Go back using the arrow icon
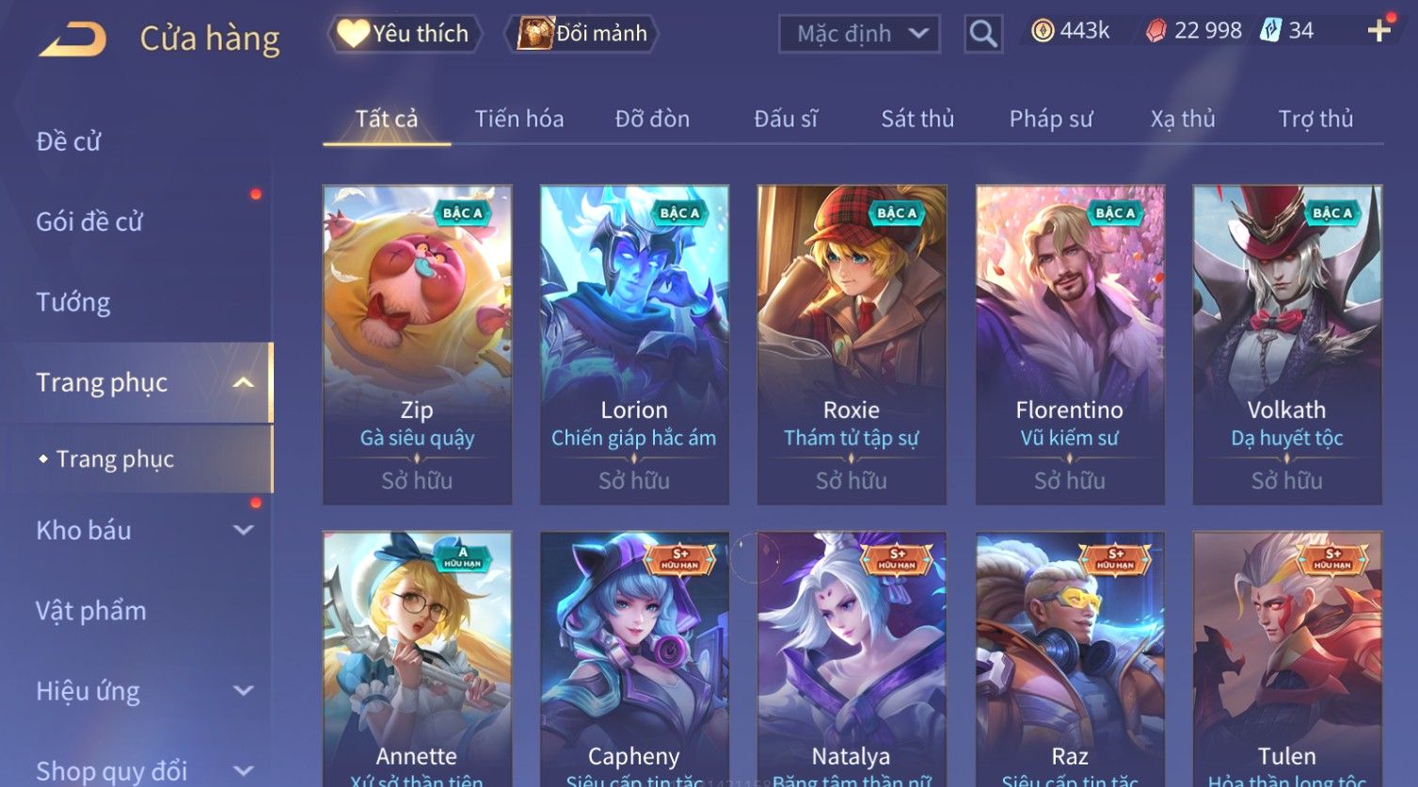Viewport: 1418px width, 787px height. pos(72,39)
